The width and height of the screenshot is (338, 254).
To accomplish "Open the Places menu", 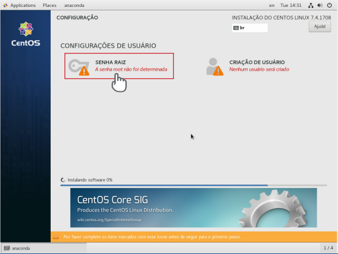I will (x=50, y=5).
